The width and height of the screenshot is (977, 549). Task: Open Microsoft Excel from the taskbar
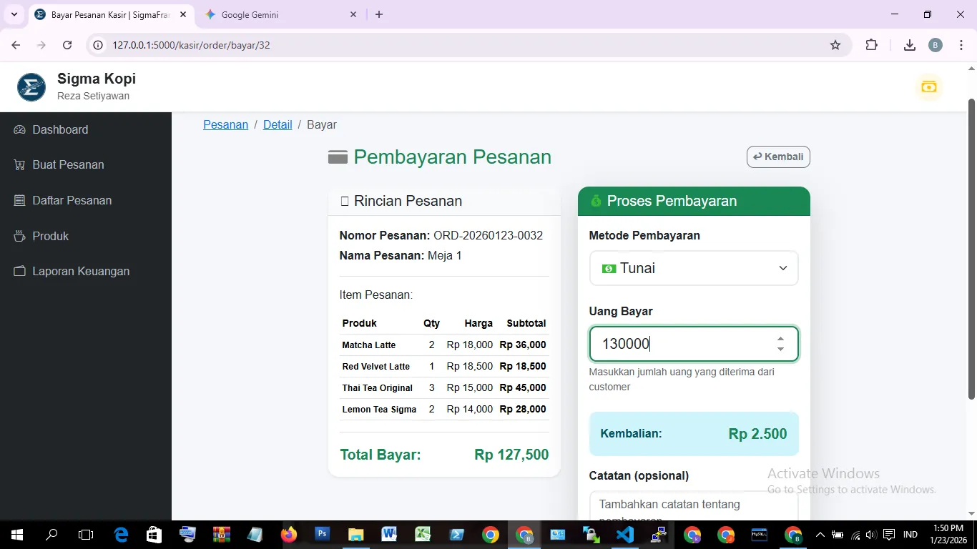pos(423,535)
